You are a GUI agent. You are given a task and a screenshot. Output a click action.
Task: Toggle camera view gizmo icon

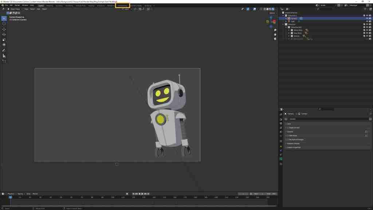click(x=275, y=39)
